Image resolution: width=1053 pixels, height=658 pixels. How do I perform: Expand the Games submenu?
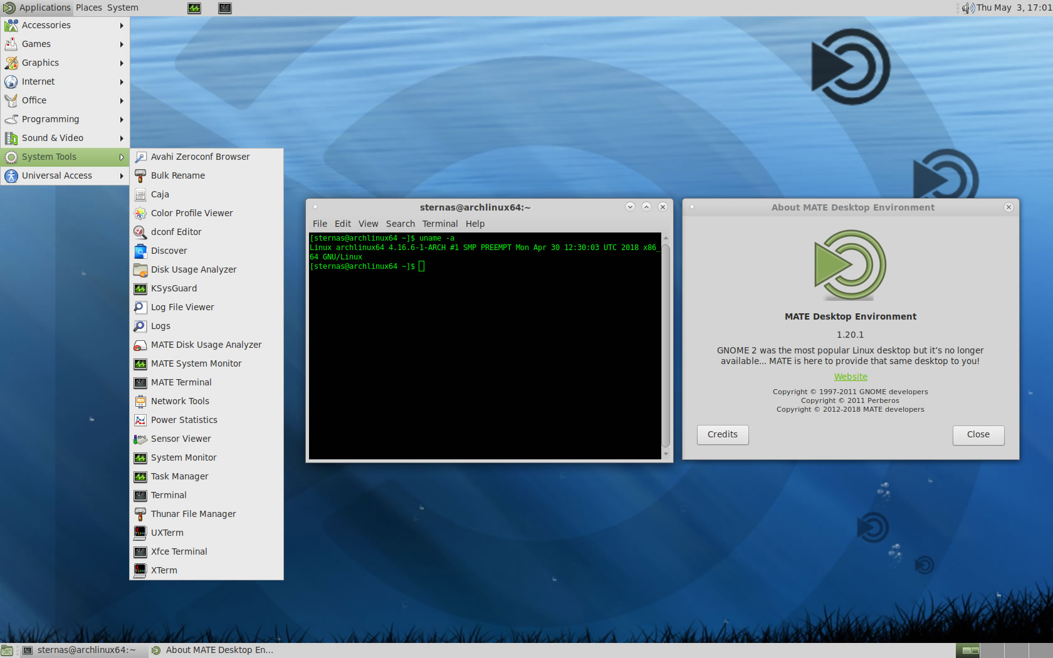coord(65,44)
